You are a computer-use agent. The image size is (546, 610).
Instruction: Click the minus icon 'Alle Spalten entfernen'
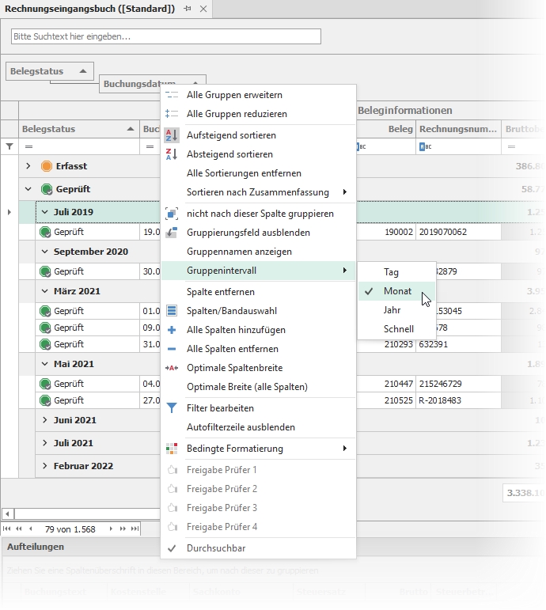pyautogui.click(x=172, y=349)
